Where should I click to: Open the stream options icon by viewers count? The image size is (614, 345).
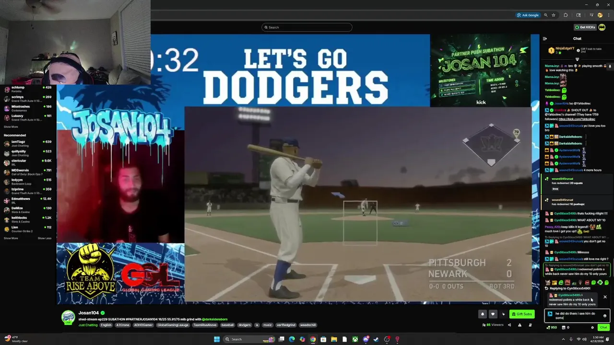530,325
